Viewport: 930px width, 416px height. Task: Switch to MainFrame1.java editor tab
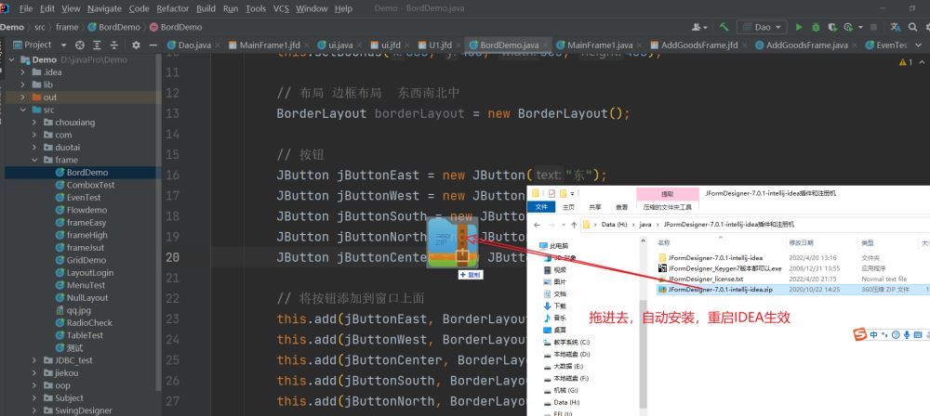[x=599, y=45]
